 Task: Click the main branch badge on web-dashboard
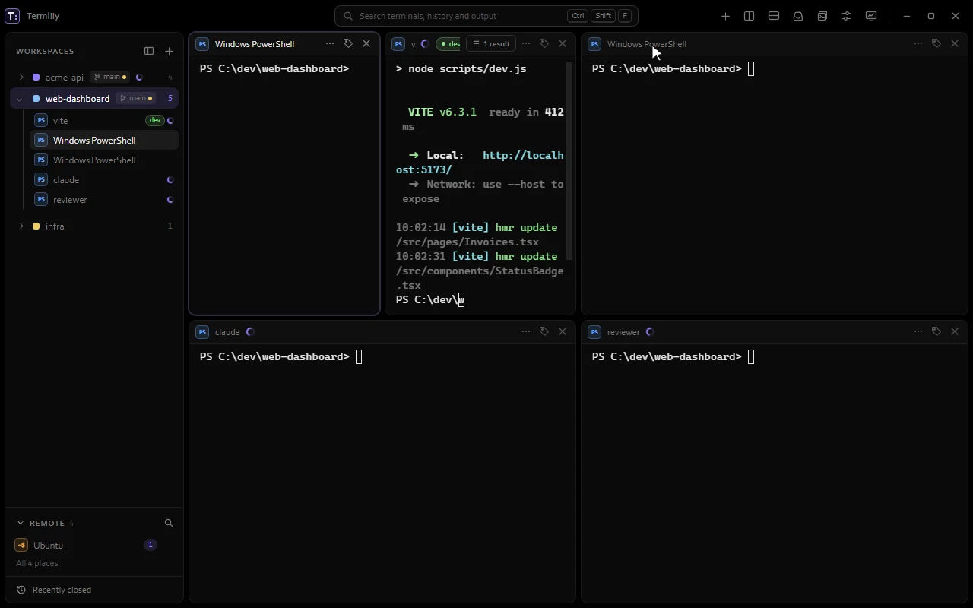point(135,98)
